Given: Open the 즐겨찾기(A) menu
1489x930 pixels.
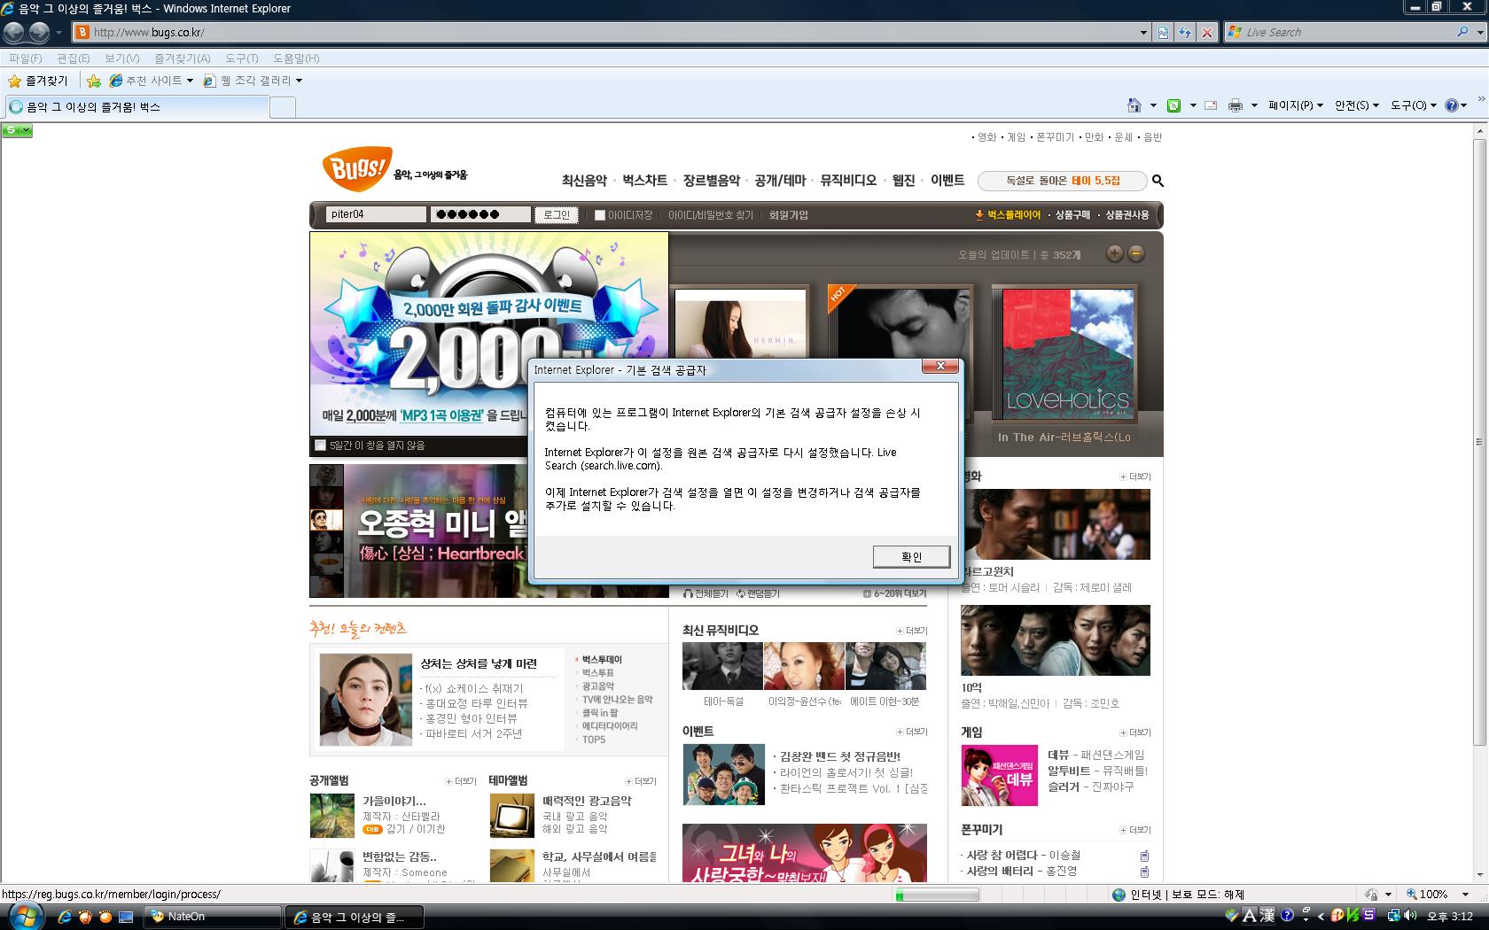Looking at the screenshot, I should coord(183,58).
